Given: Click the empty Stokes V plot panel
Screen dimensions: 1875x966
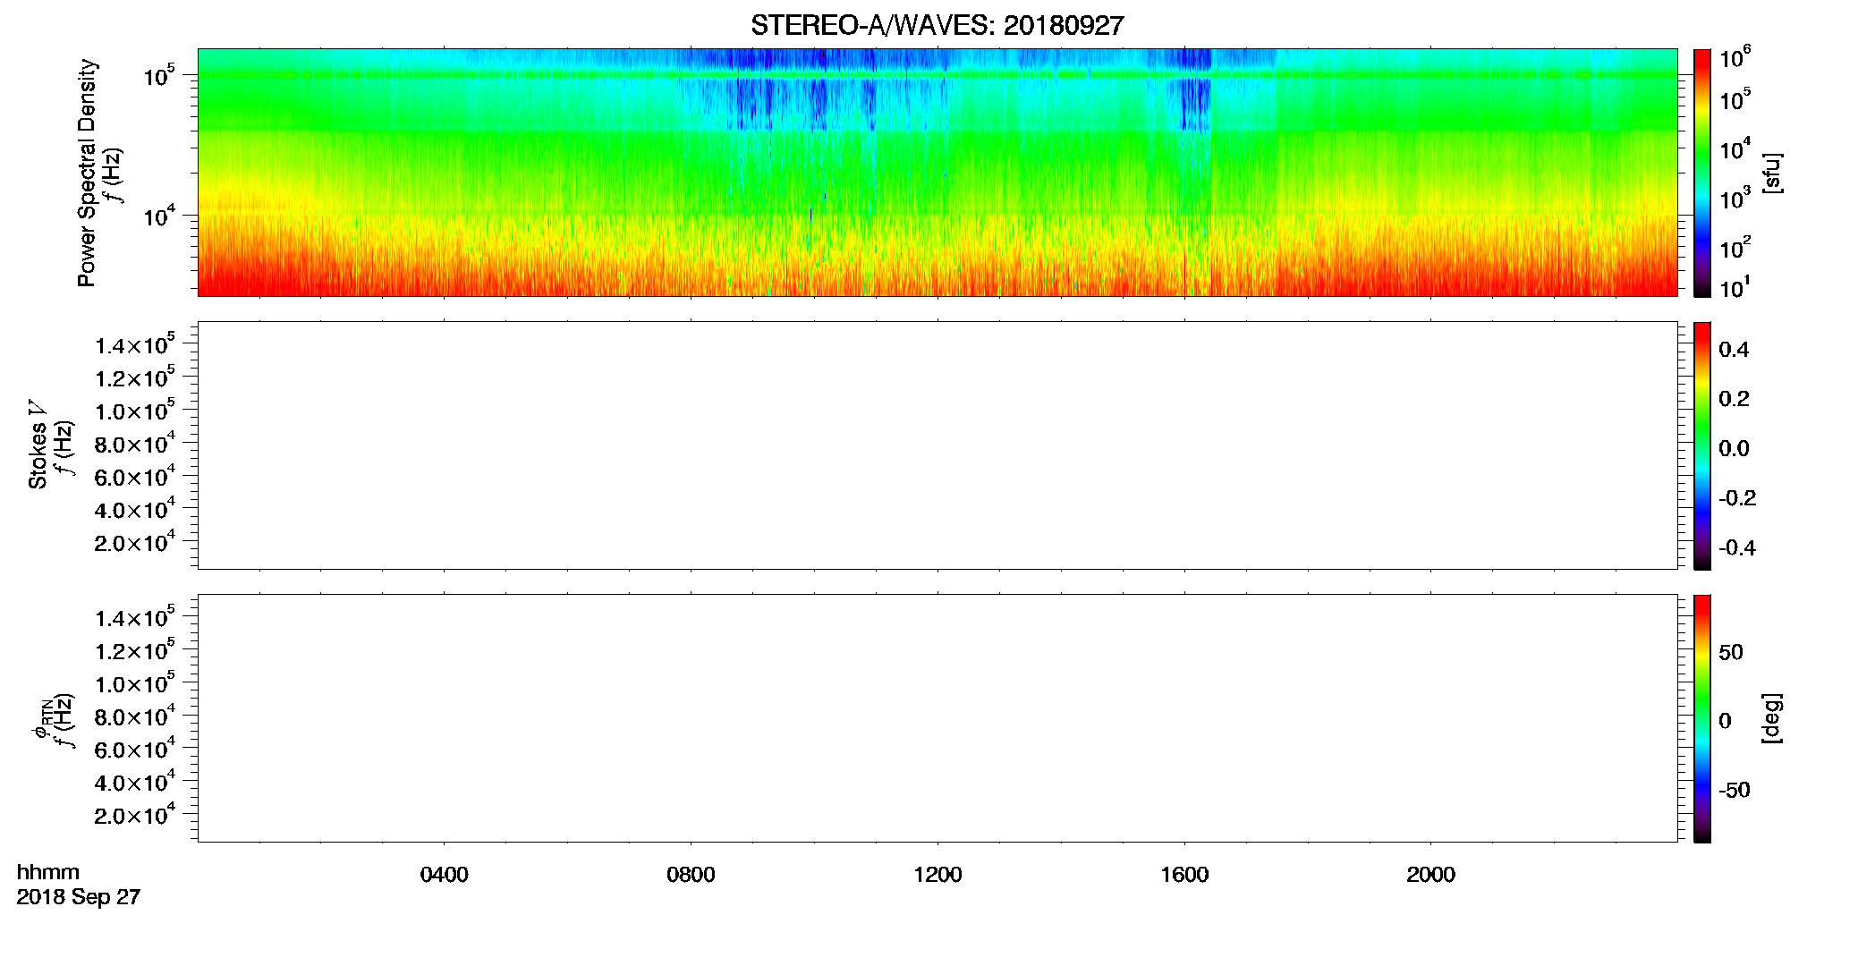Looking at the screenshot, I should pyautogui.click(x=937, y=445).
